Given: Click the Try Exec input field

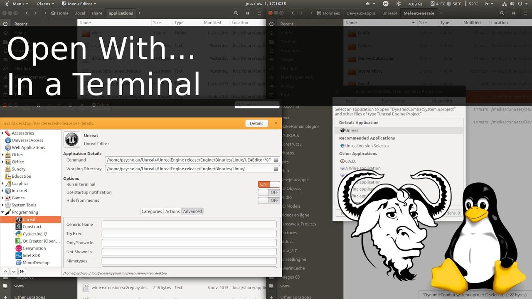Looking at the screenshot, I should [189, 233].
